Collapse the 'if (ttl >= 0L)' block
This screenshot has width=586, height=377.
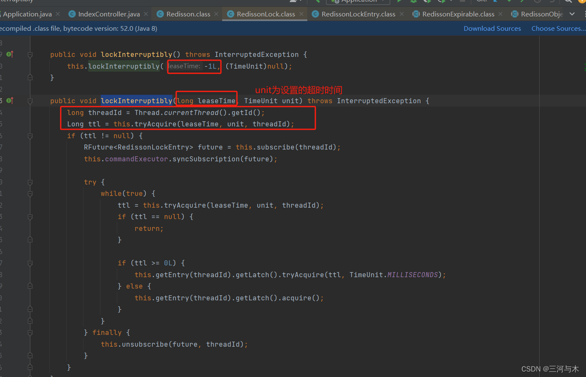(x=30, y=263)
